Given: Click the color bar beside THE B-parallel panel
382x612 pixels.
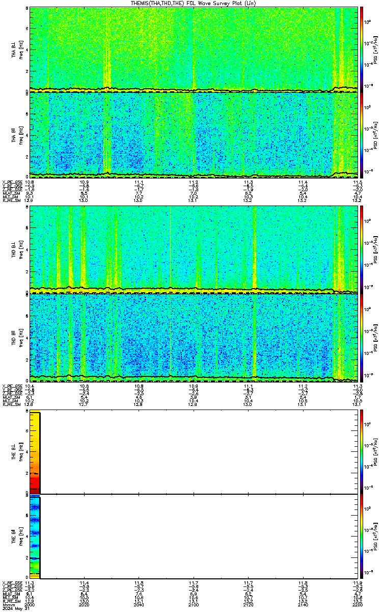Looking at the screenshot, I should click(362, 537).
